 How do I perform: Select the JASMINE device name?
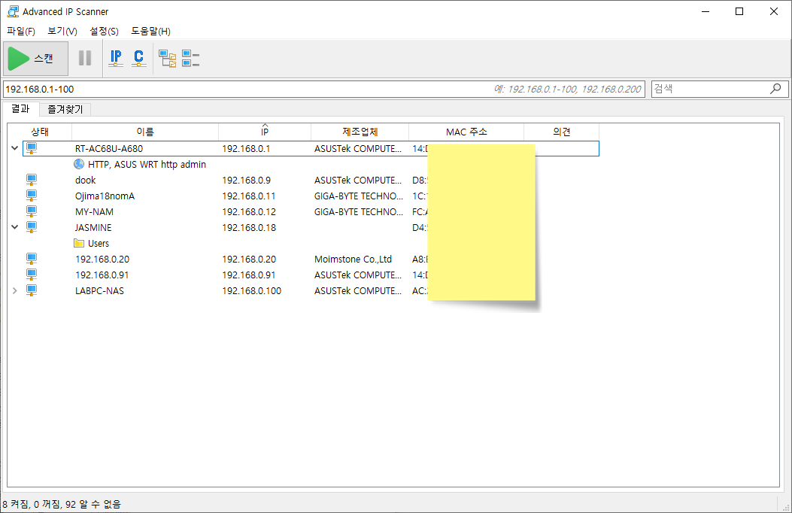pos(93,228)
